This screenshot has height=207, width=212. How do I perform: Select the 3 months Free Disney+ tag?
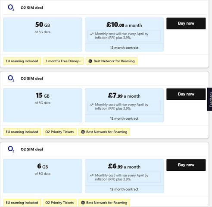coord(63,61)
